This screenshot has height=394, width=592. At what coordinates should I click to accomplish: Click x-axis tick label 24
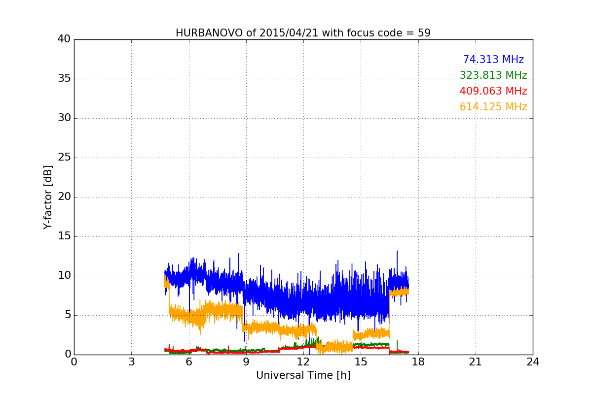[x=533, y=362]
